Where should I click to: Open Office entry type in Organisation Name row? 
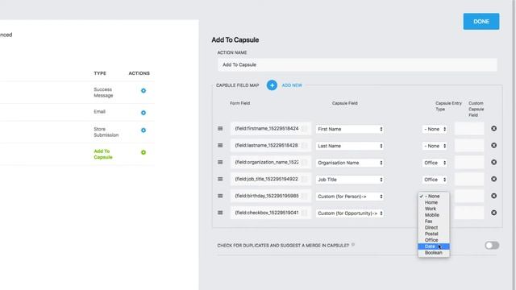(x=435, y=163)
